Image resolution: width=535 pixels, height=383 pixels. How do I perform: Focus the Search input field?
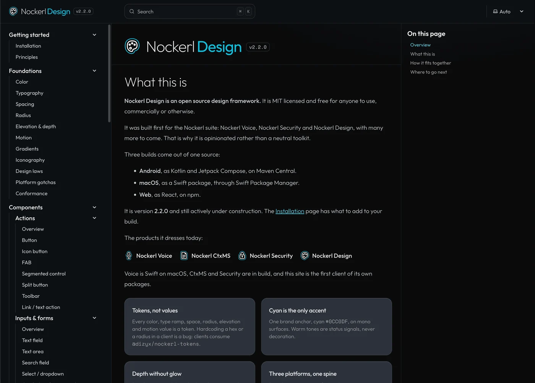click(x=190, y=11)
